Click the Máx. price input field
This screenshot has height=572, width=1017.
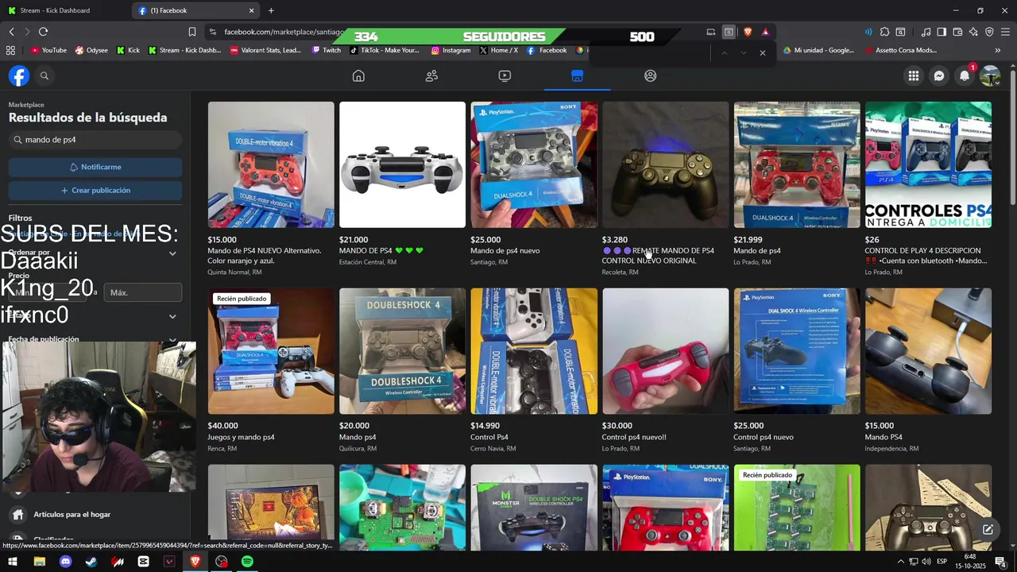click(x=143, y=292)
